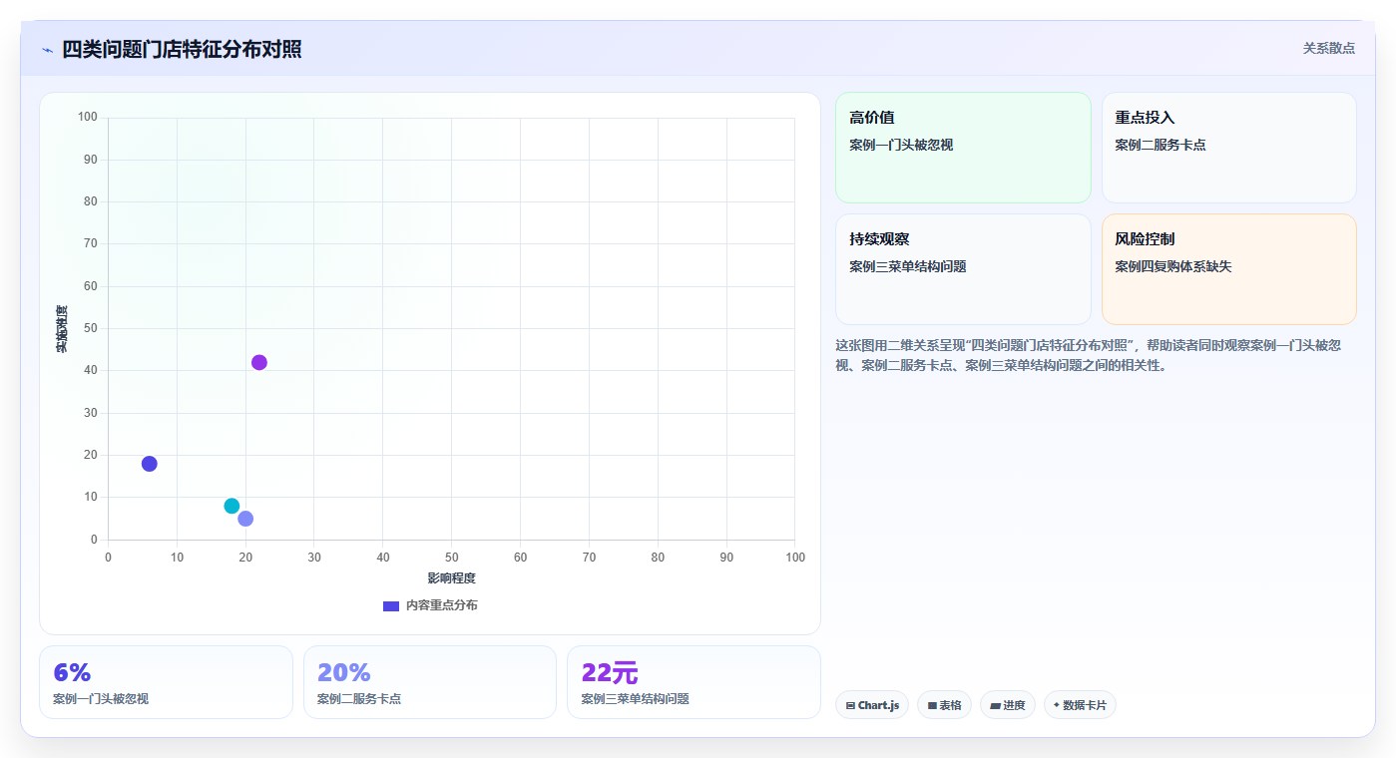
Task: Select the 20% 案例二服务卡点 stat card
Action: pos(430,682)
